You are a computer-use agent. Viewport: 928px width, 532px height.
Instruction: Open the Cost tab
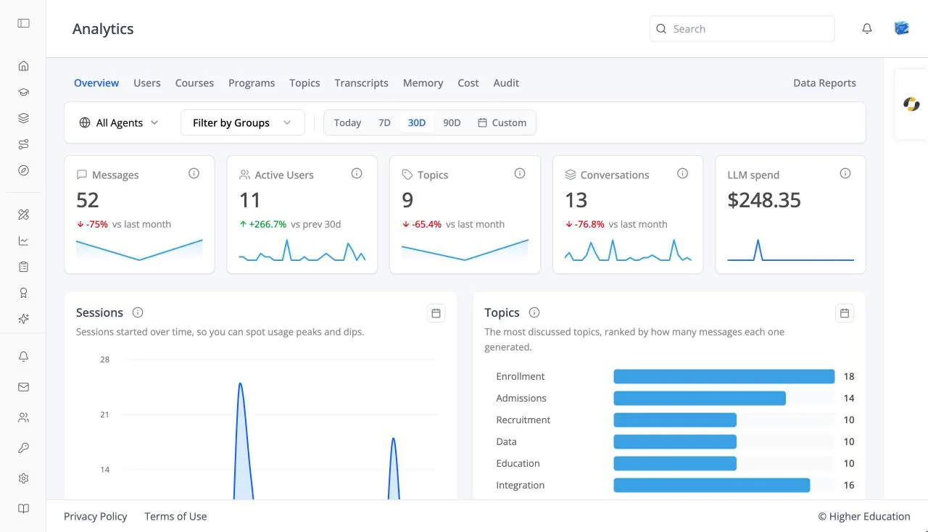point(468,83)
